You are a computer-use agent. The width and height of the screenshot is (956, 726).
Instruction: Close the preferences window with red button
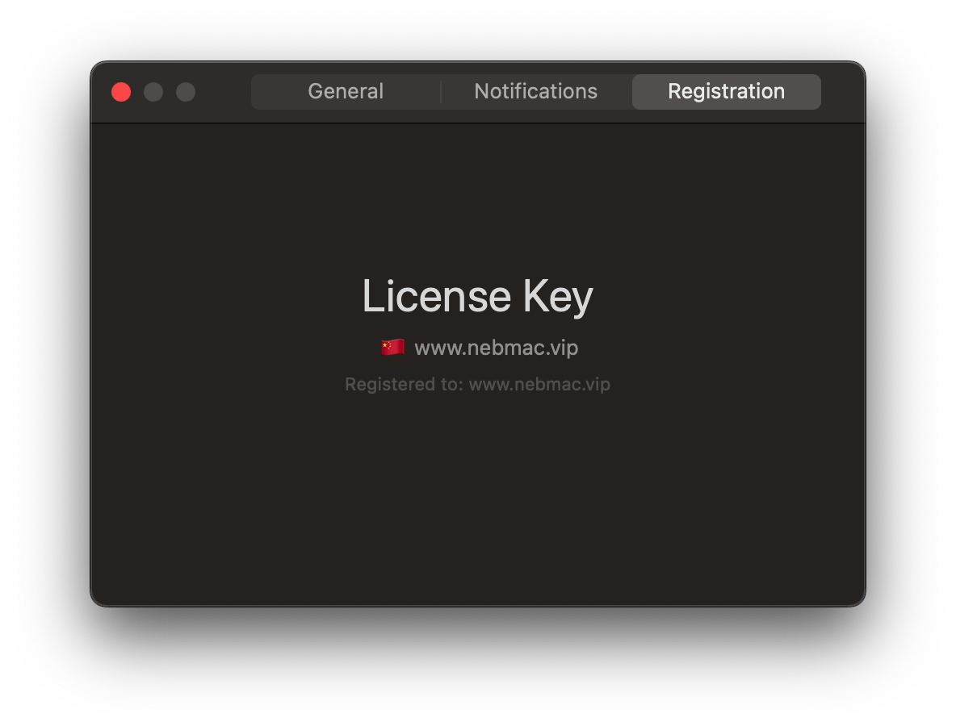[121, 92]
